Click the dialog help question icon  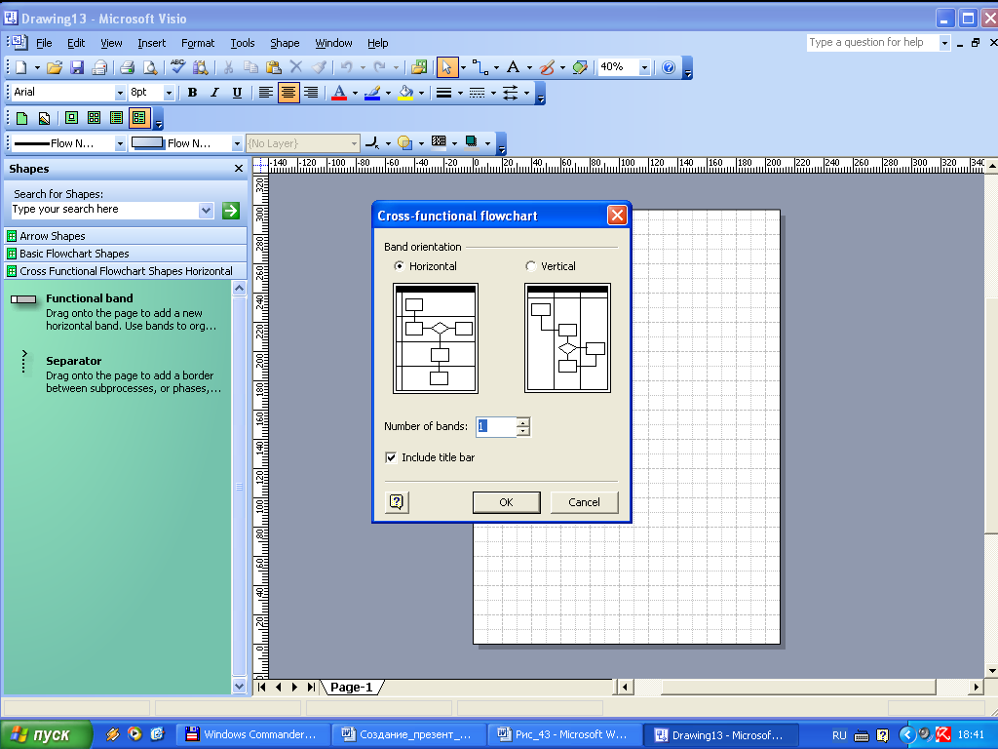coord(397,502)
